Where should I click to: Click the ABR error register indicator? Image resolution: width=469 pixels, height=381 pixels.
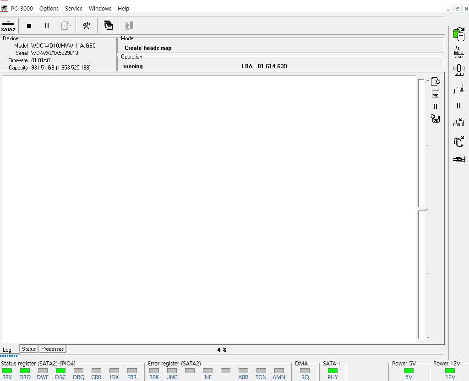243,370
